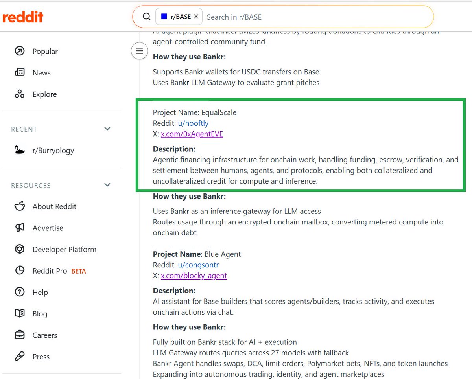
Task: Click the Advertise megaphone icon
Action: [x=19, y=228]
